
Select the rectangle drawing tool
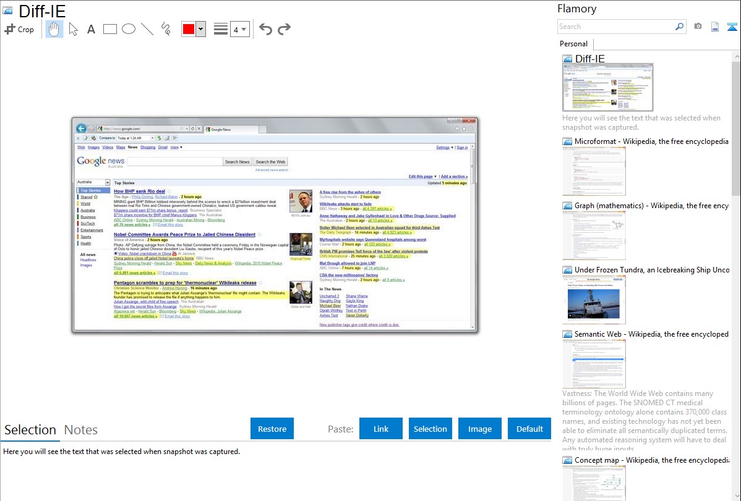pyautogui.click(x=109, y=29)
